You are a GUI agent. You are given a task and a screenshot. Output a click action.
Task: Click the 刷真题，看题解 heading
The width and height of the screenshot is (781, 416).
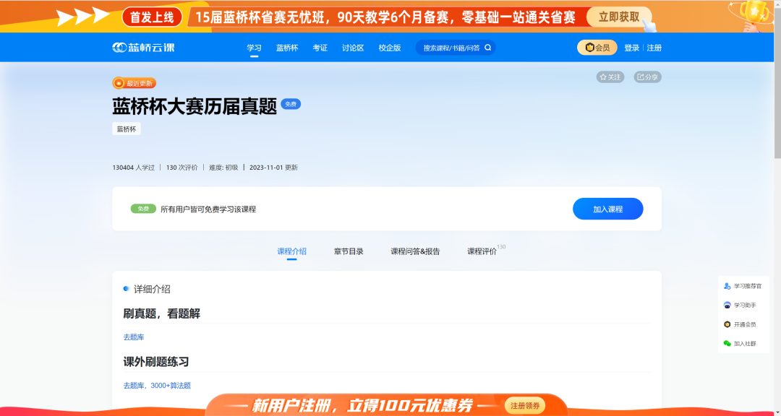tap(161, 314)
